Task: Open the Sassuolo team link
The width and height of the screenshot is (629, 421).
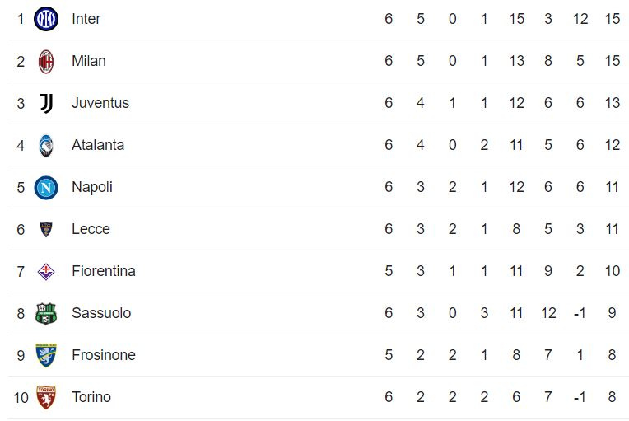Action: 101,313
